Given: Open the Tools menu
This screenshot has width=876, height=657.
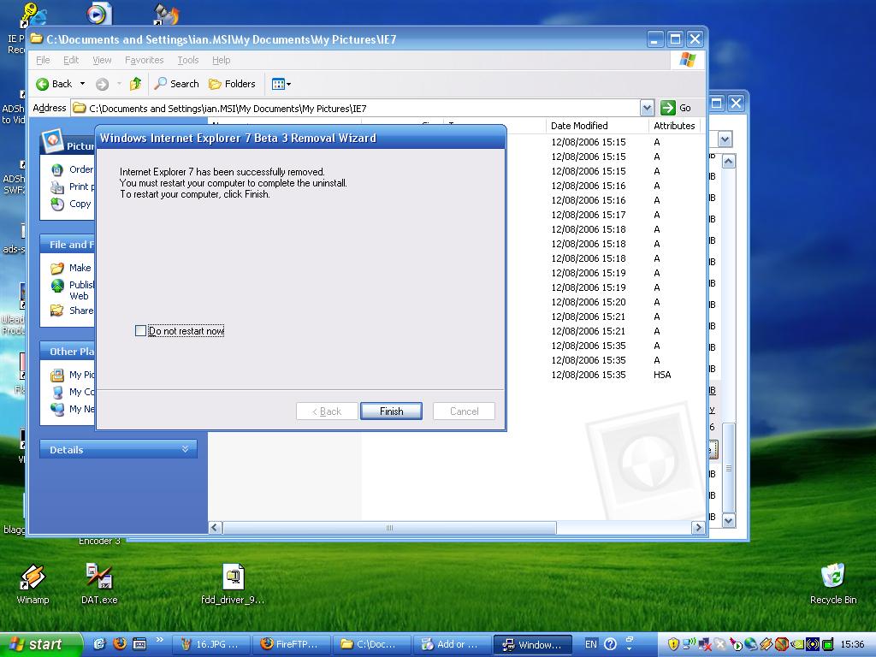Looking at the screenshot, I should [187, 60].
